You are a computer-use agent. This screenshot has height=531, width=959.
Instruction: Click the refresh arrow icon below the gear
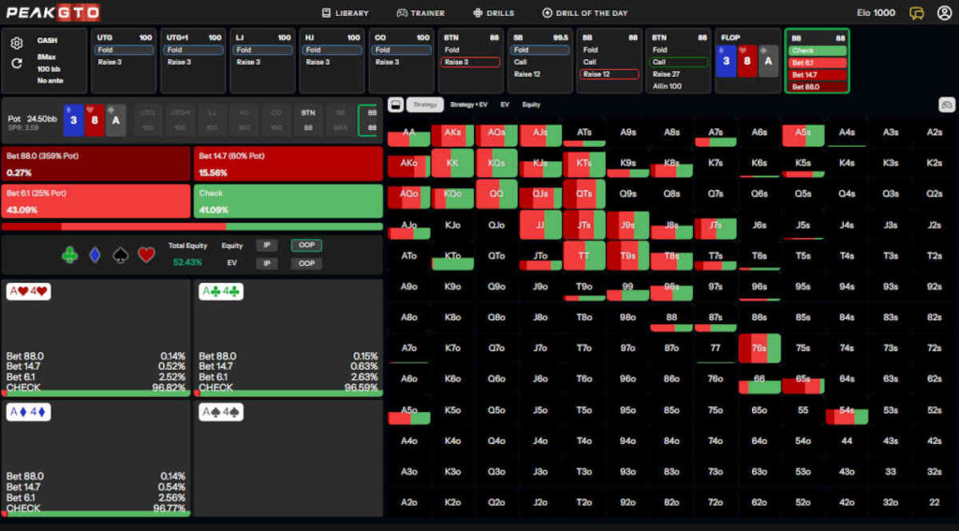coord(16,64)
